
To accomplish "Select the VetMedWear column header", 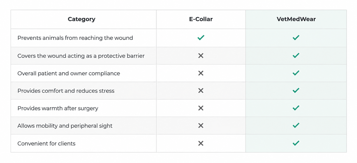I will 296,19.
